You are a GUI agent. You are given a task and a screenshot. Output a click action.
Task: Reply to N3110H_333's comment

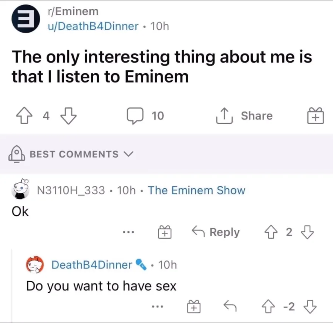(216, 232)
